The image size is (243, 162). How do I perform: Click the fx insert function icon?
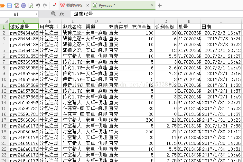coord(62,14)
